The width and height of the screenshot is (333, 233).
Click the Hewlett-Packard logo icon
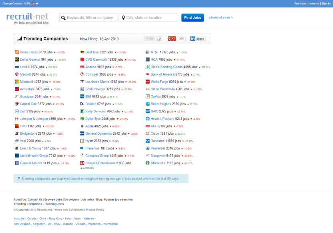pyautogui.click(x=147, y=119)
